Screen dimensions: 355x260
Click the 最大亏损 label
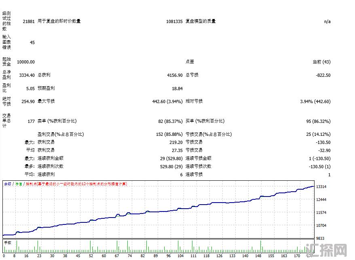pyautogui.click(x=46, y=101)
